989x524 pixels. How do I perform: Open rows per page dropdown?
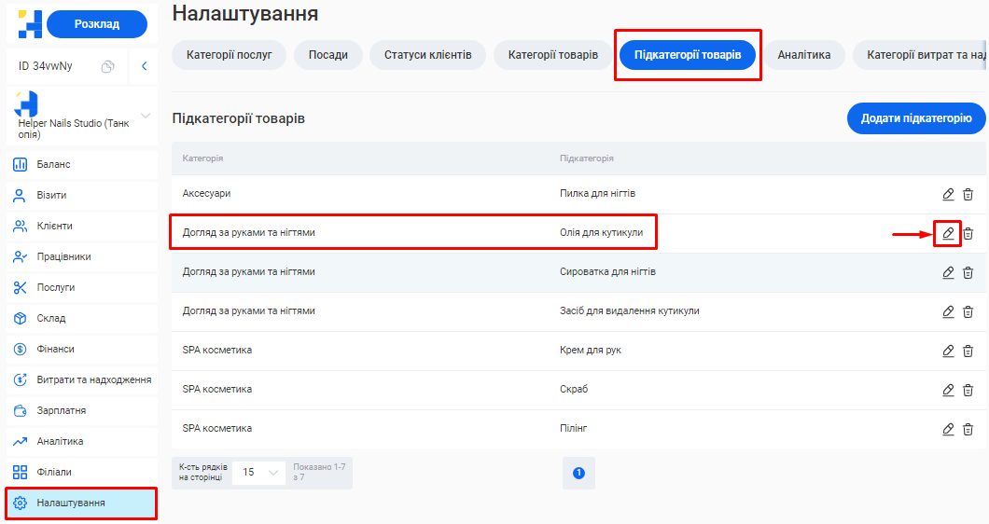click(x=258, y=473)
